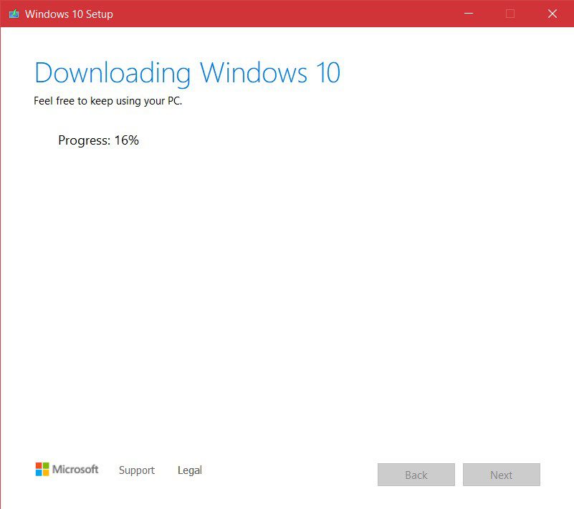Image resolution: width=574 pixels, height=509 pixels.
Task: Minimize the Windows 10 Setup window
Action: point(469,14)
